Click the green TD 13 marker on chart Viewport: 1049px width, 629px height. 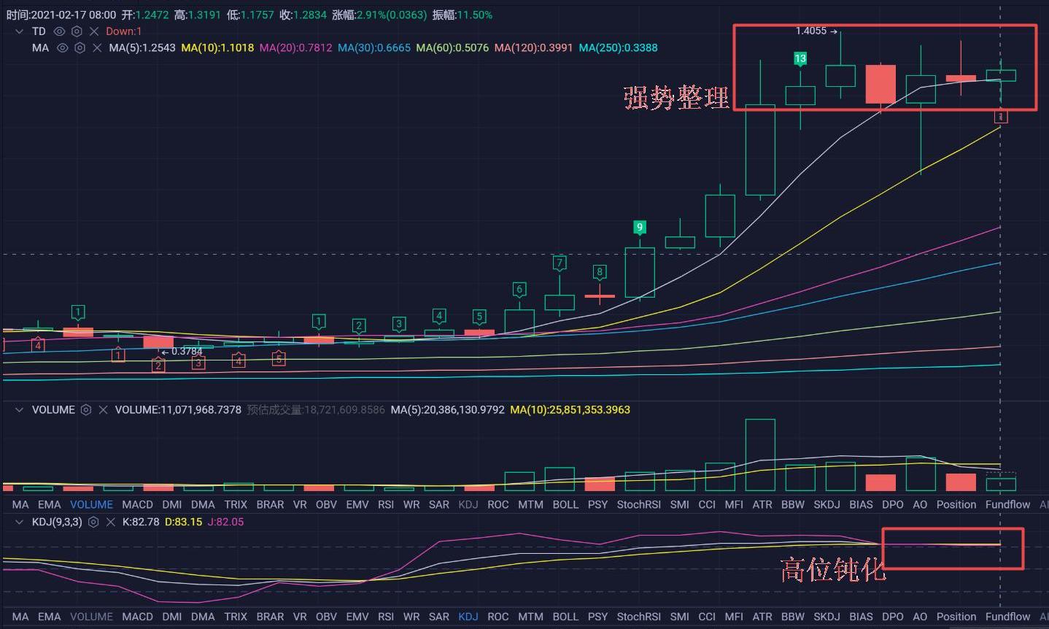800,58
